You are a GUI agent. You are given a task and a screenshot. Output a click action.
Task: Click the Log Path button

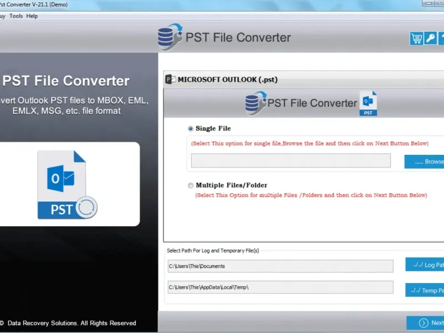click(x=425, y=265)
